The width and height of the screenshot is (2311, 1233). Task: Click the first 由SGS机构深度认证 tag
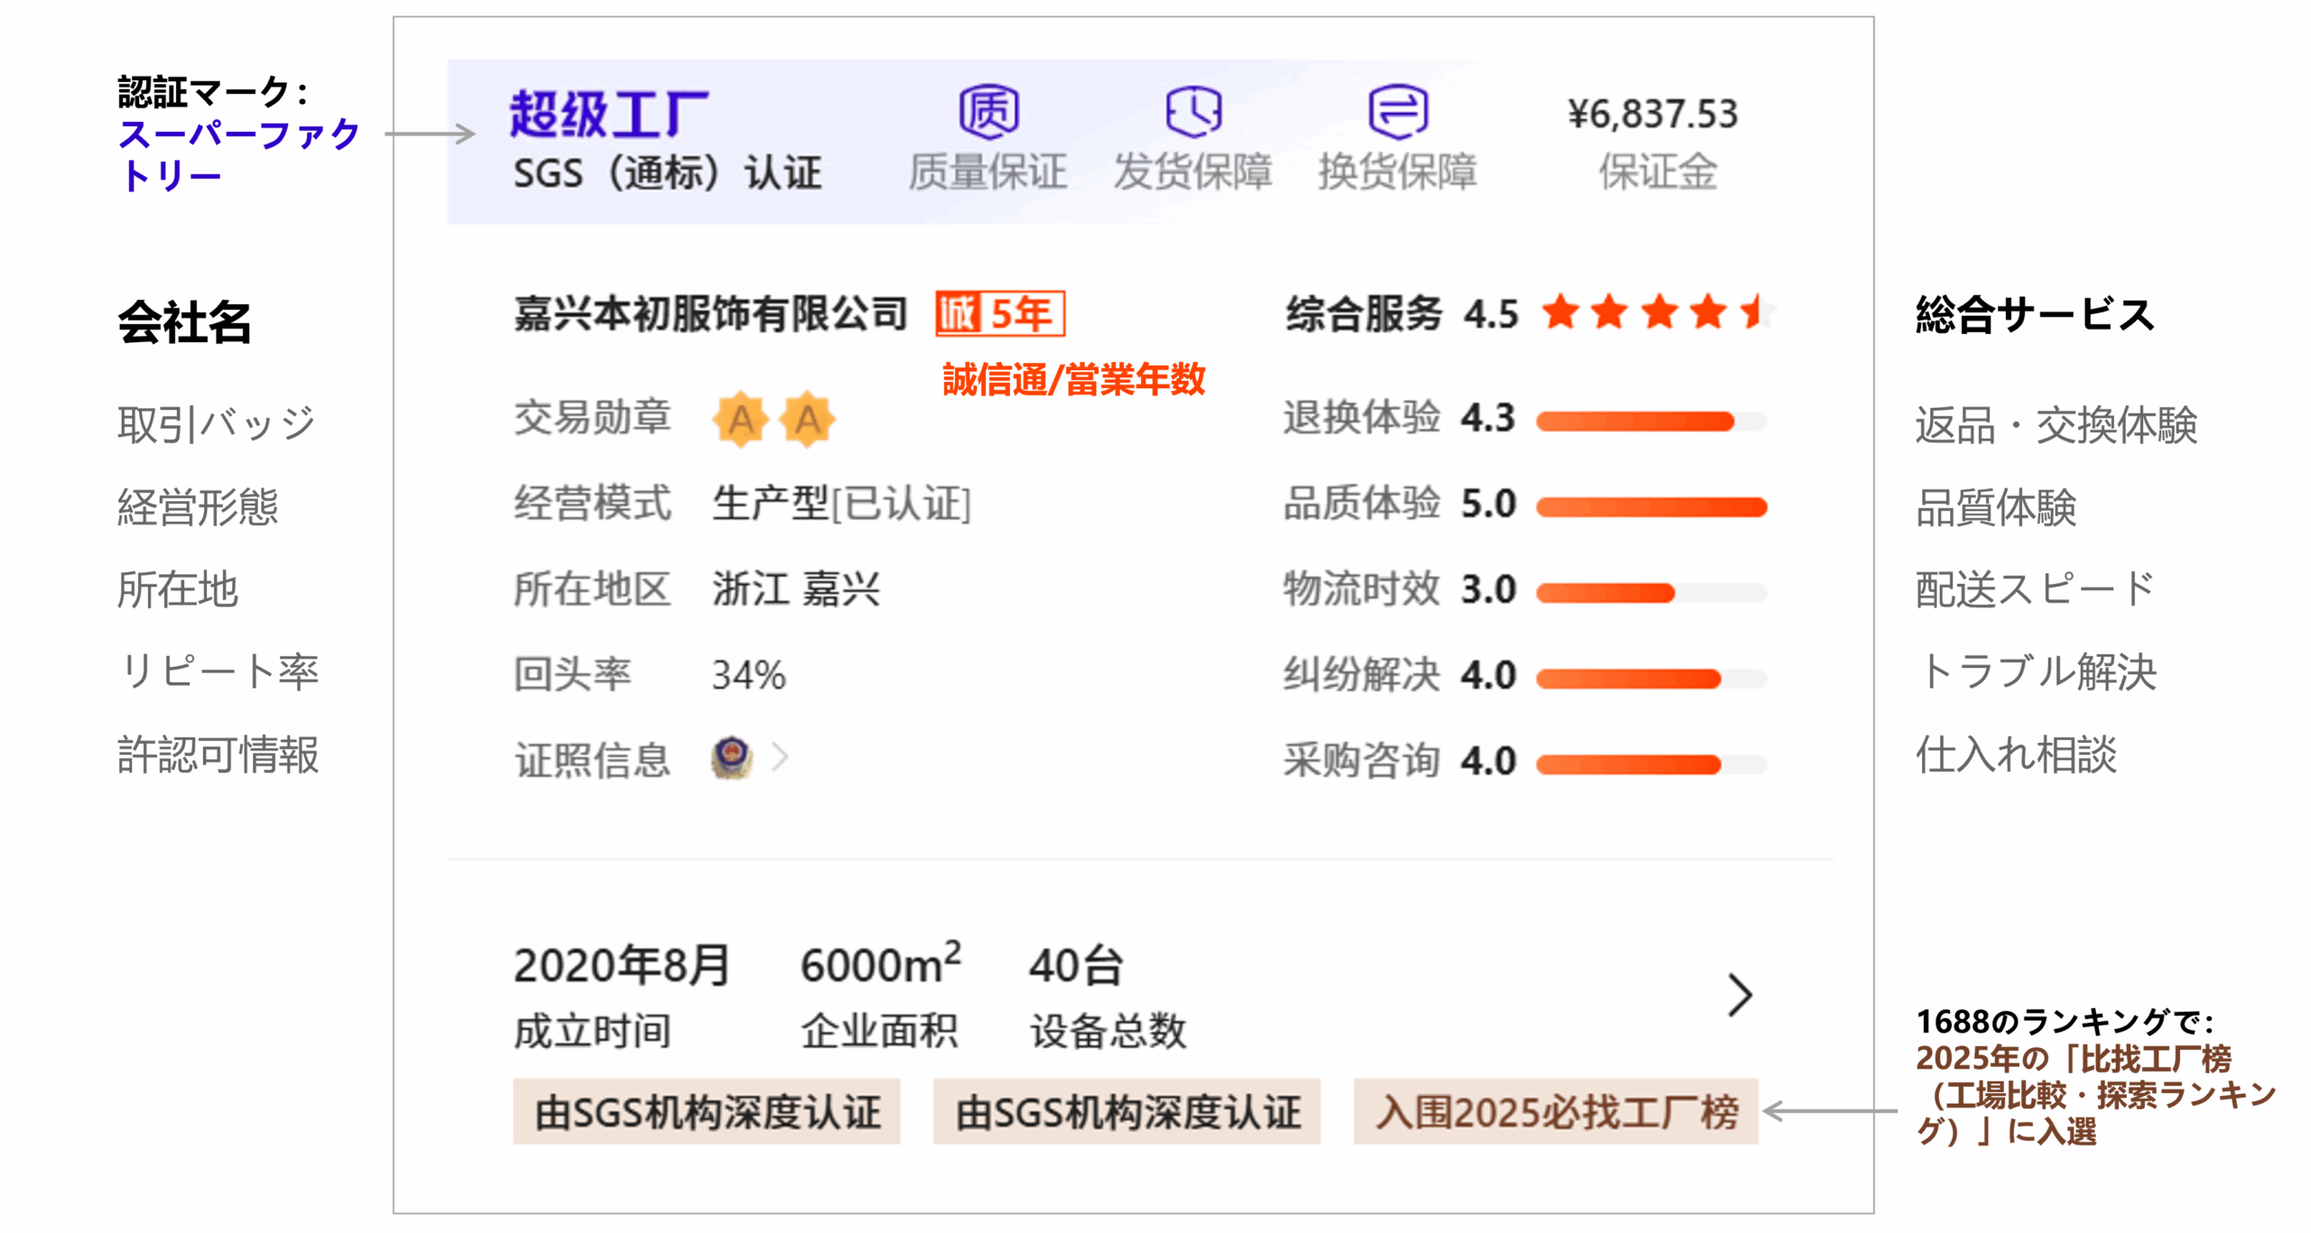[x=707, y=1112]
